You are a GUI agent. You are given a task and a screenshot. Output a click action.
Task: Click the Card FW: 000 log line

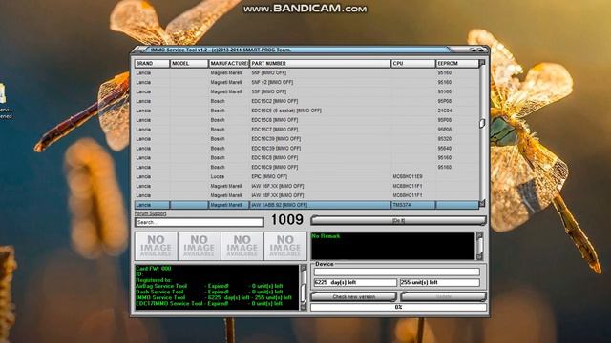154,269
